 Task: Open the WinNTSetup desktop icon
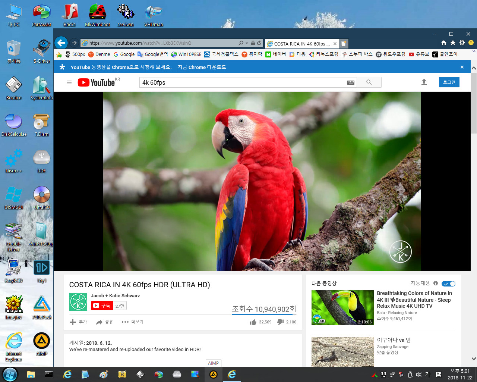(x=41, y=234)
